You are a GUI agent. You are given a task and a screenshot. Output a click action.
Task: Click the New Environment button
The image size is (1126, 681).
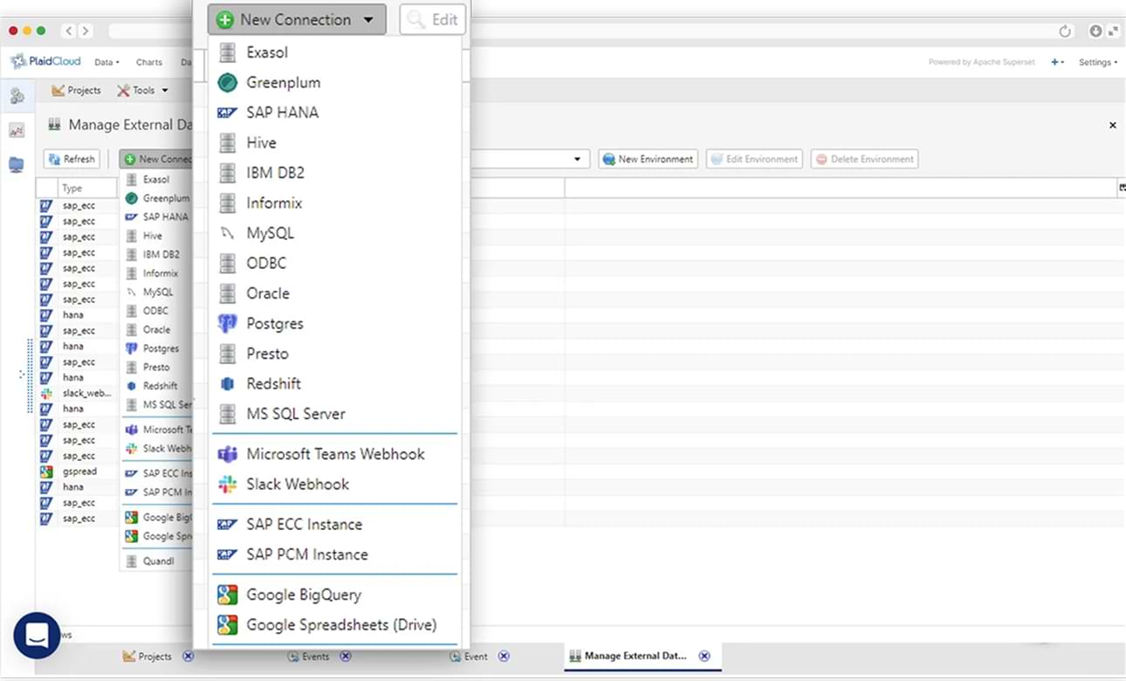coord(648,159)
